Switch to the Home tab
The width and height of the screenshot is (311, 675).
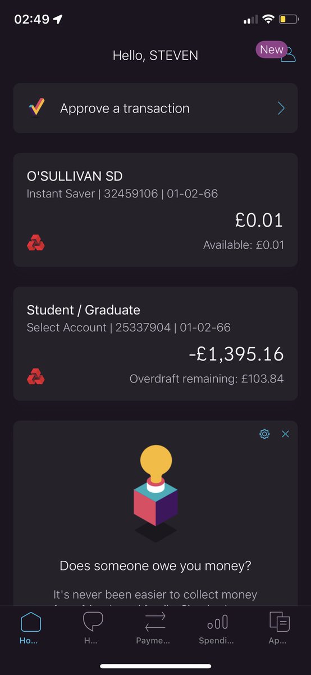click(x=31, y=628)
